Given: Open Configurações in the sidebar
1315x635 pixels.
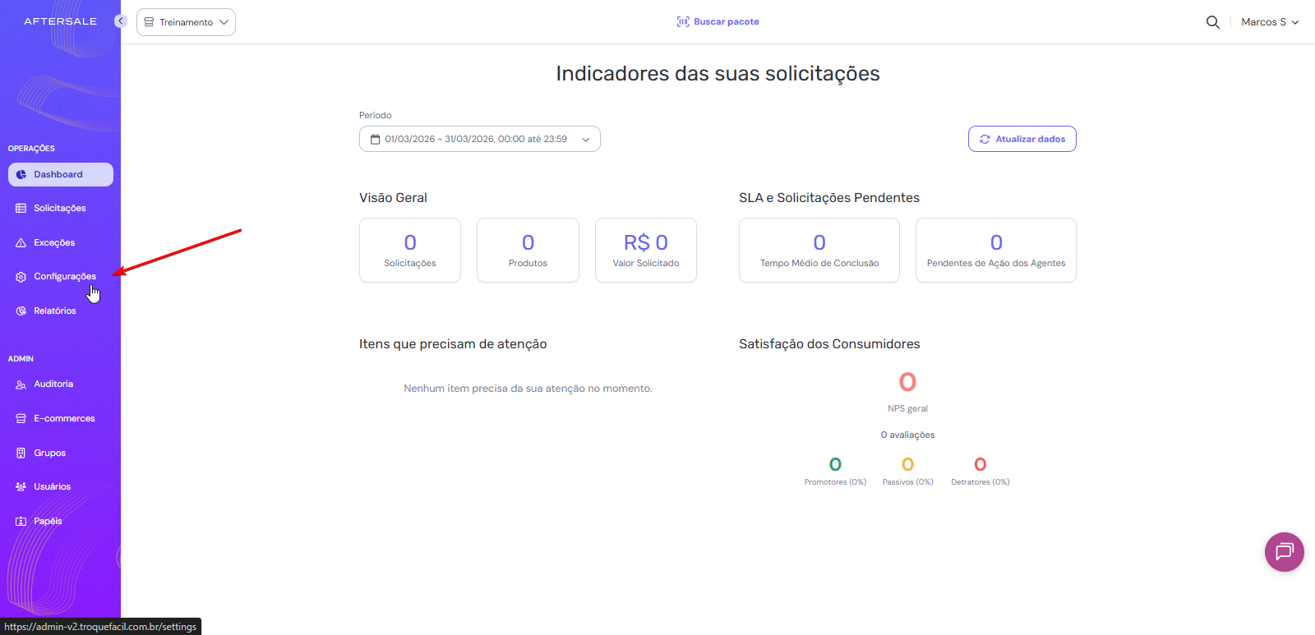Looking at the screenshot, I should click(x=64, y=277).
